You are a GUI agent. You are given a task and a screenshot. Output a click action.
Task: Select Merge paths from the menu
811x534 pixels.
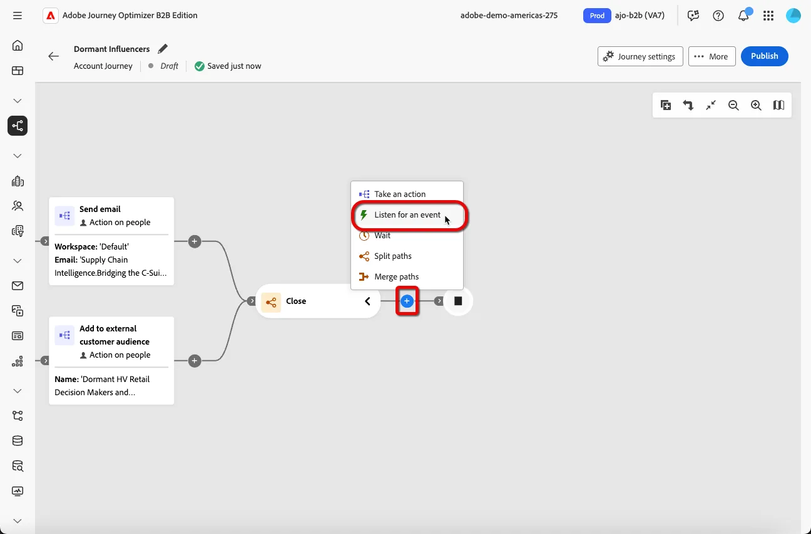click(x=407, y=277)
